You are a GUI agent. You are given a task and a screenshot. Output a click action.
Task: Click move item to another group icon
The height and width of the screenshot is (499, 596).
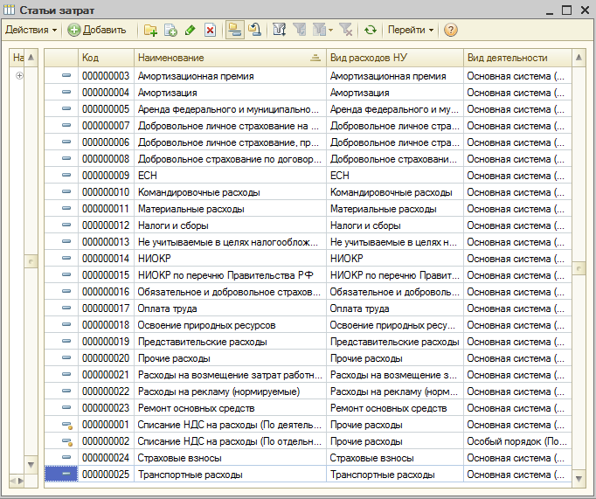(254, 30)
